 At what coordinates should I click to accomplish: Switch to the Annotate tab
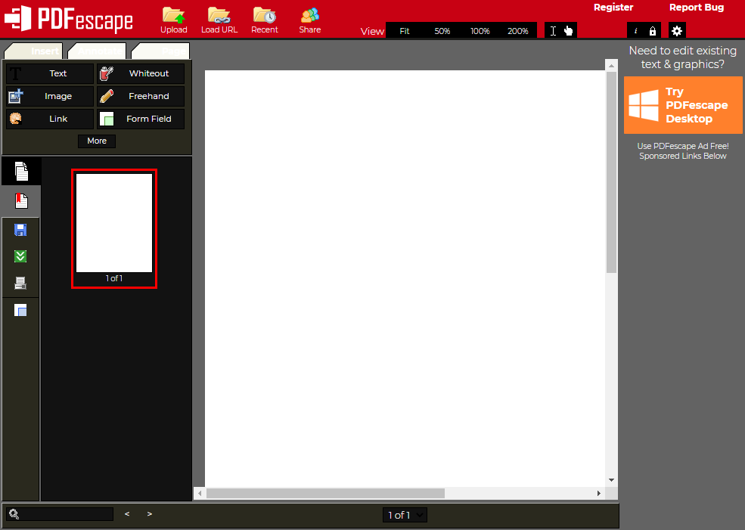[98, 51]
